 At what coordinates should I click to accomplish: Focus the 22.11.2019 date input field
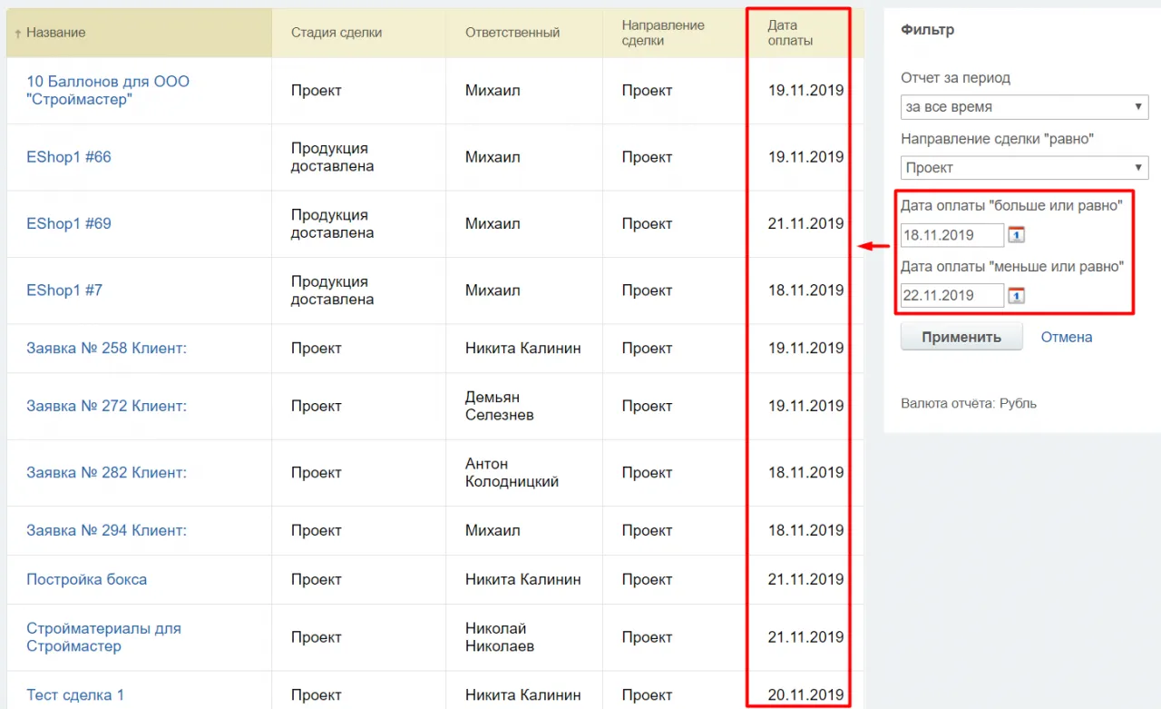tap(951, 295)
